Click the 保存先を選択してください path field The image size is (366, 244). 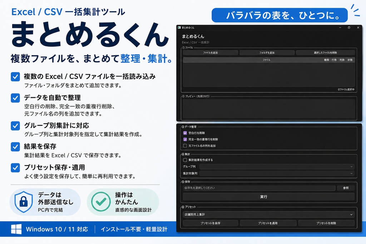pos(259,188)
